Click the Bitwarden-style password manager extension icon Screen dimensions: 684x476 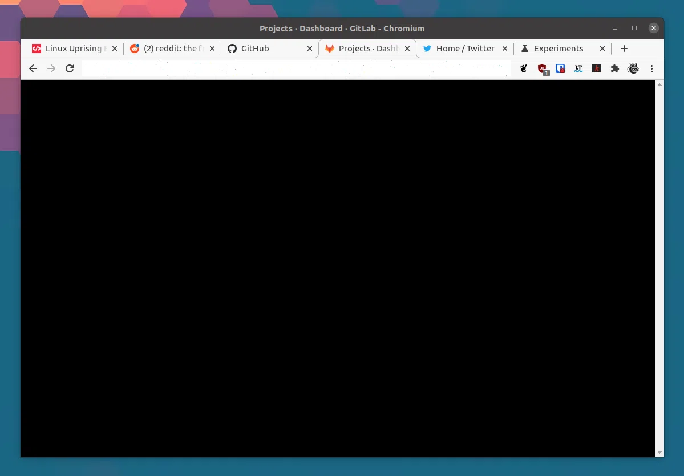(x=560, y=68)
